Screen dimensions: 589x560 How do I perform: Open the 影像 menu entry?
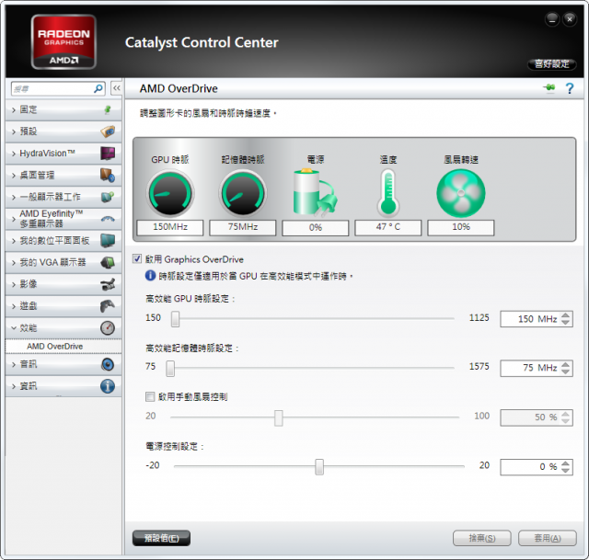click(64, 284)
